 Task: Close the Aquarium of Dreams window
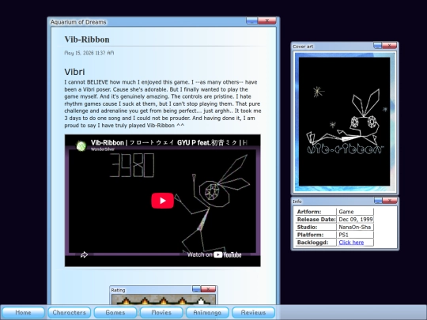point(267,21)
